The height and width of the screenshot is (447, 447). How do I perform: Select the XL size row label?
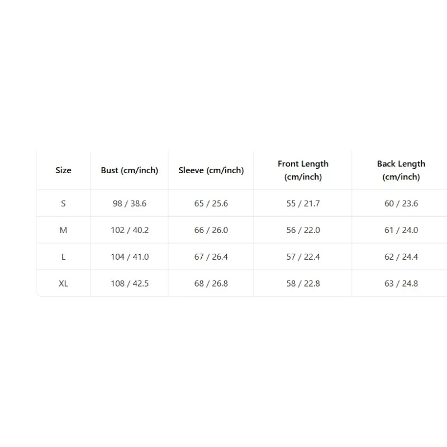tap(63, 284)
